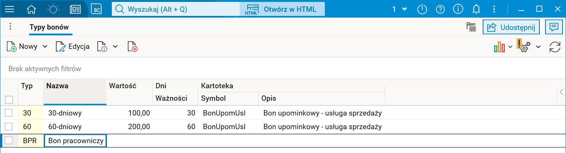Refresh the list with the reload icon
566x153 pixels.
pos(555,47)
